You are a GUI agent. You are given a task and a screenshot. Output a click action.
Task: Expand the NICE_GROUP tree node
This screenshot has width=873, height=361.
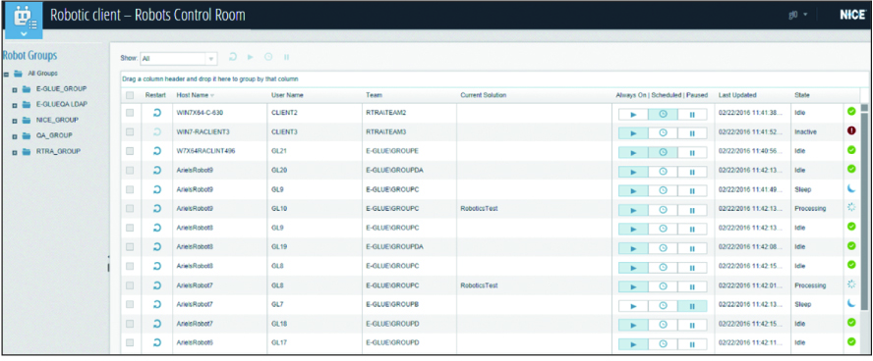click(x=15, y=120)
